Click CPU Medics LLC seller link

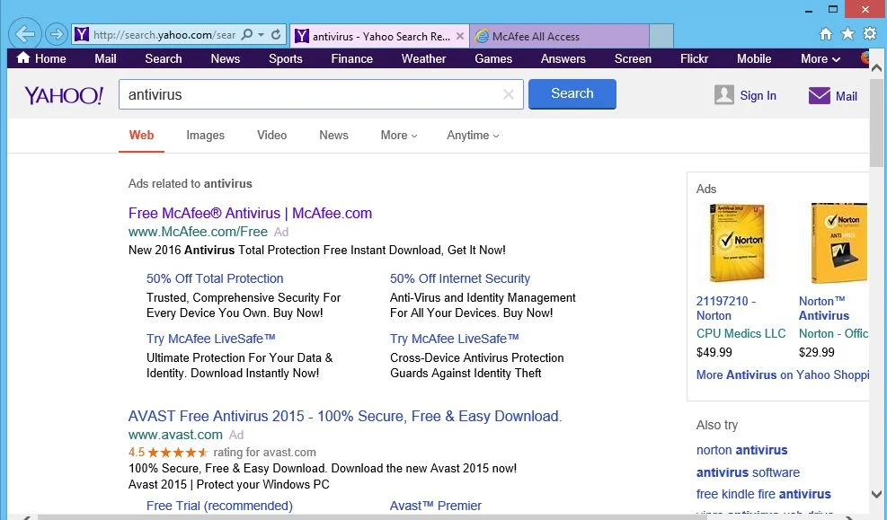[741, 333]
